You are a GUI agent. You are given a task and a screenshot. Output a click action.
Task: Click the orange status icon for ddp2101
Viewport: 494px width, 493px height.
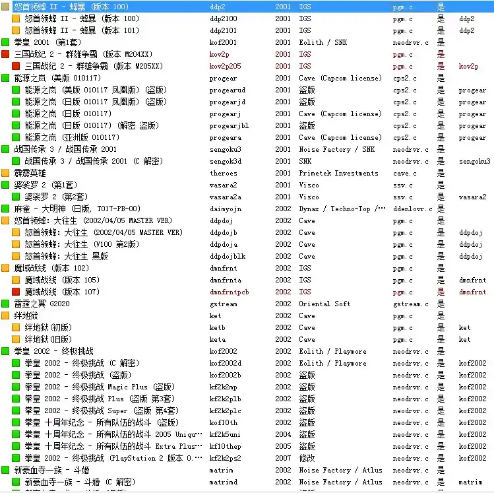pyautogui.click(x=16, y=30)
